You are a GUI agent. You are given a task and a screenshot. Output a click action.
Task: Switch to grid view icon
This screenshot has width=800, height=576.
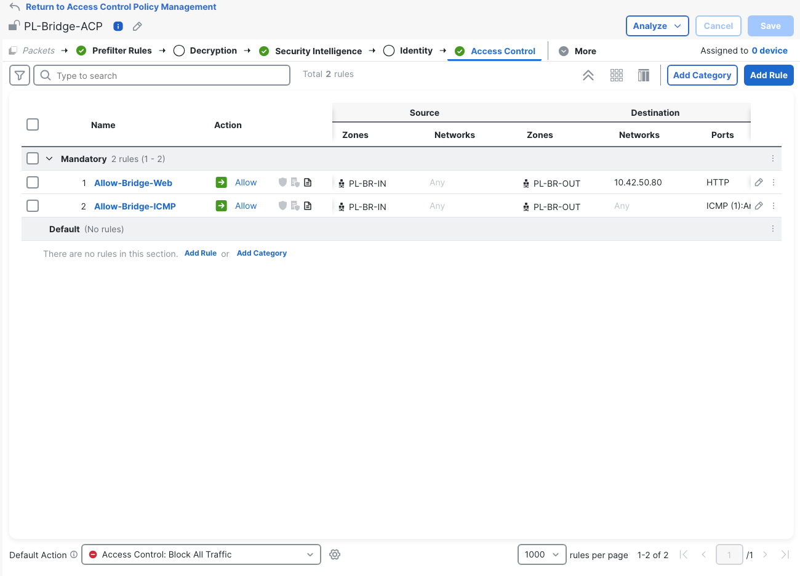[617, 75]
